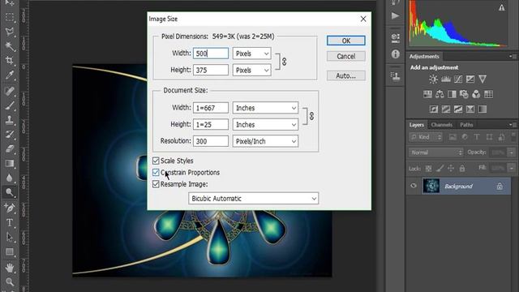519x292 pixels.
Task: Select the Crop tool
Action: pos(10,60)
